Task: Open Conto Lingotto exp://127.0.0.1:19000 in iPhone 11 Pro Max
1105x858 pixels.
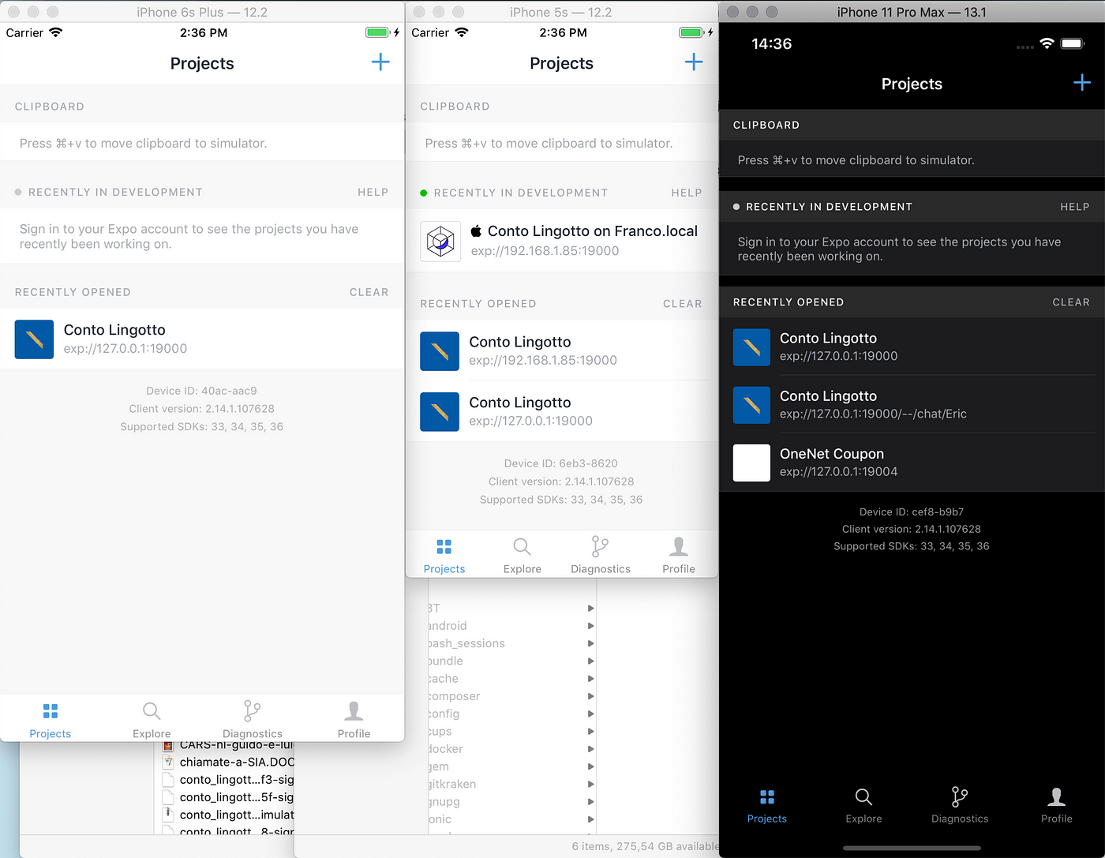Action: click(x=912, y=347)
